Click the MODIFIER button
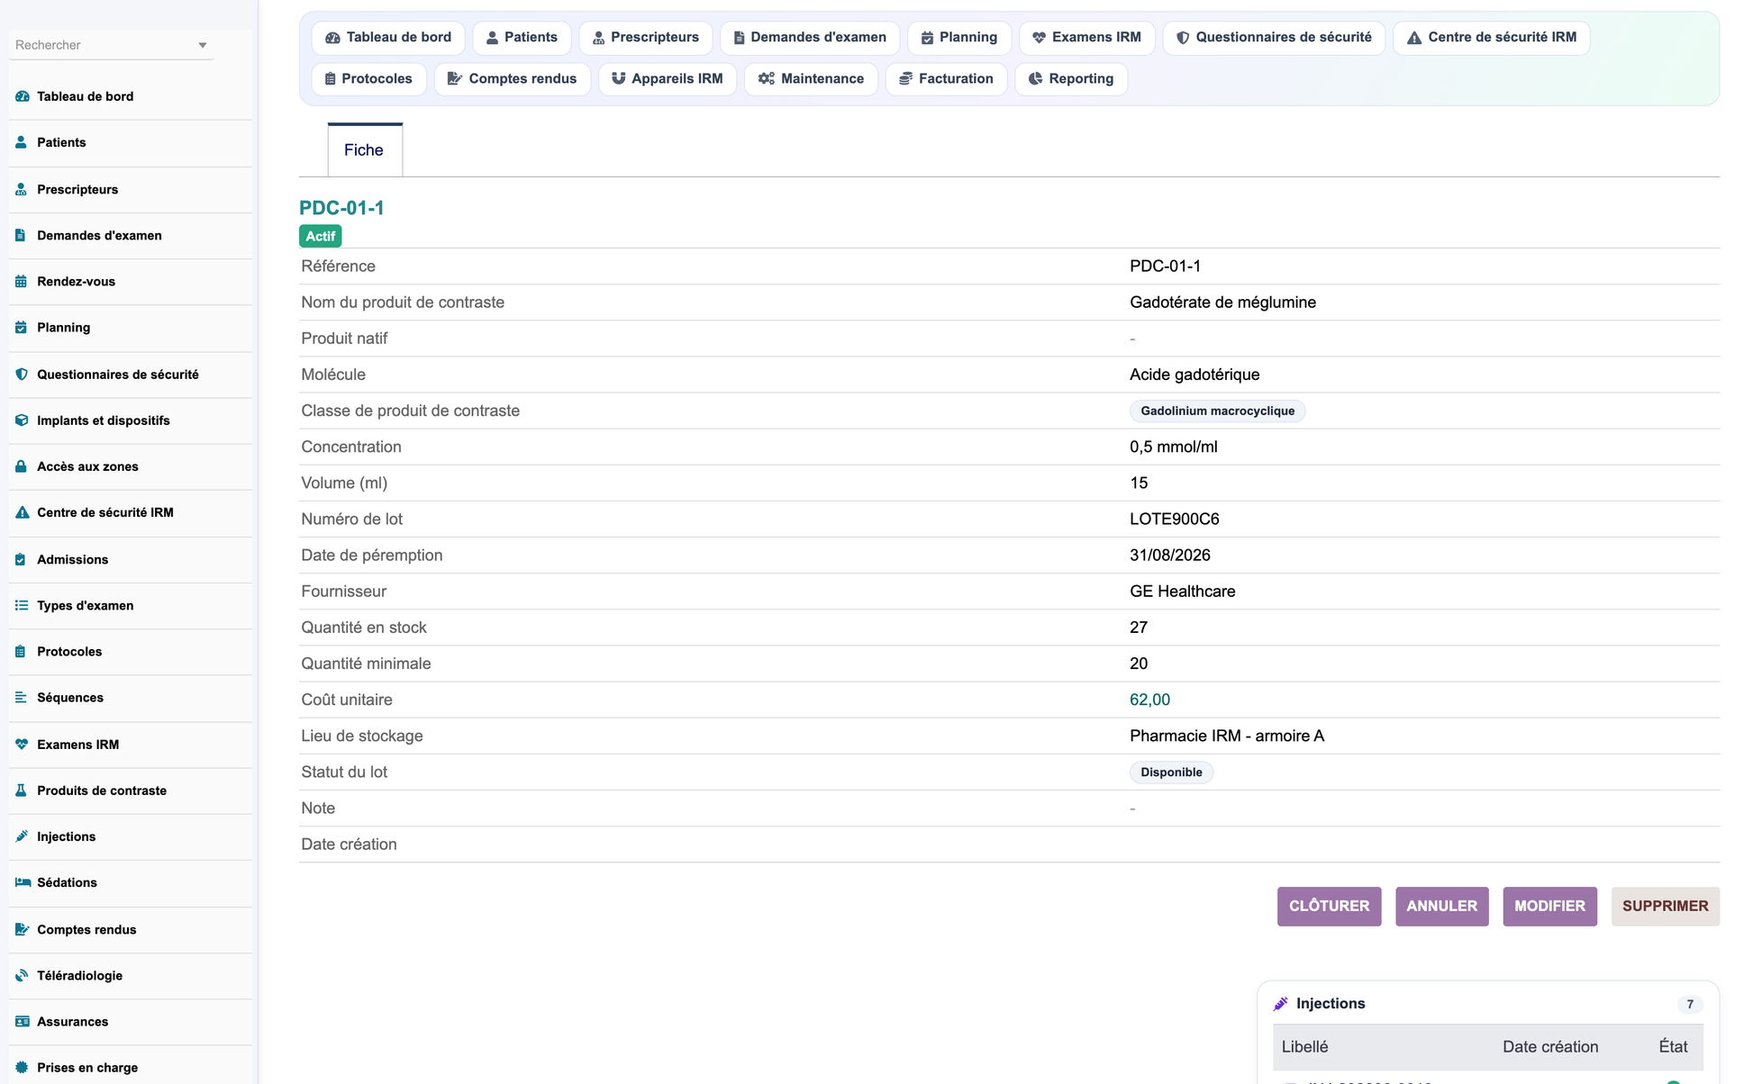The image size is (1753, 1084). point(1549,906)
